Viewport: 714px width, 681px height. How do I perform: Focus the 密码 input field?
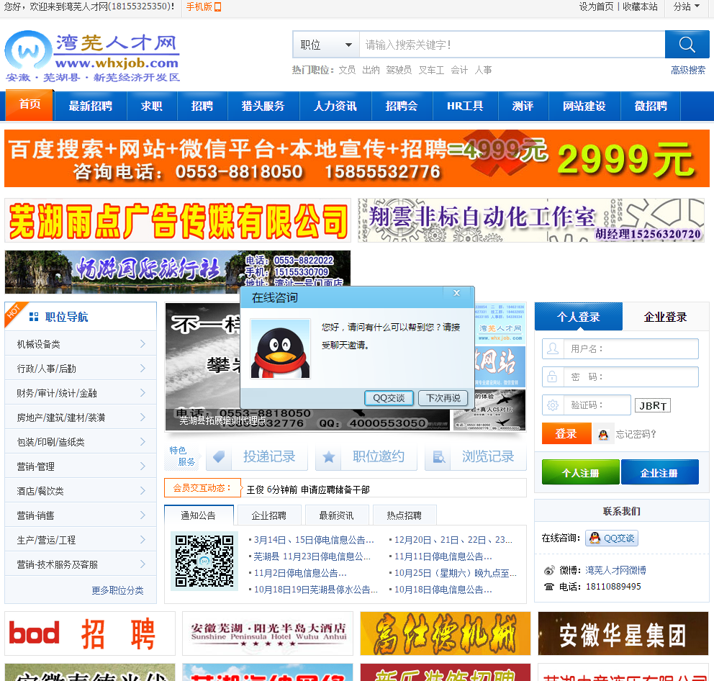[631, 376]
